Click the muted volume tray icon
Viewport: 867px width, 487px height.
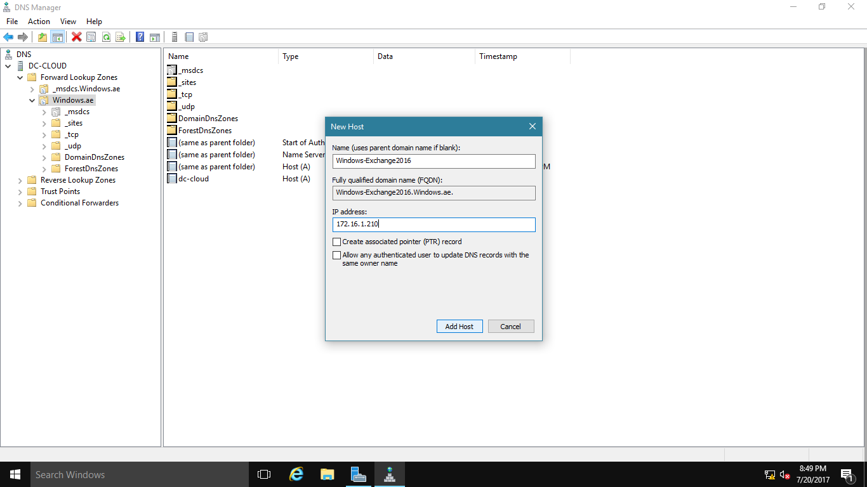(784, 474)
